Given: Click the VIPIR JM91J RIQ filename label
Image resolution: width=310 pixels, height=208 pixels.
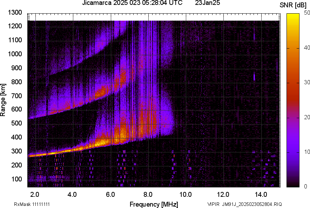Looking at the screenshot, I should (x=244, y=204).
